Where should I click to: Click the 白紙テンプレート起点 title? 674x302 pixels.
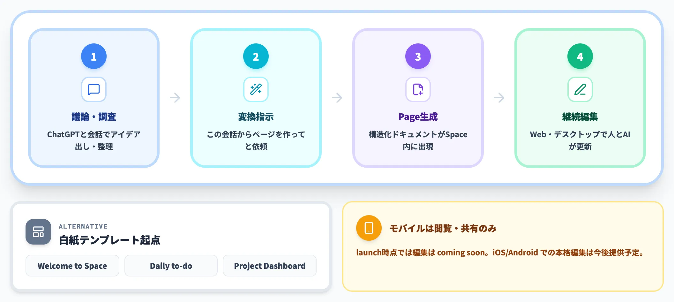pyautogui.click(x=109, y=240)
